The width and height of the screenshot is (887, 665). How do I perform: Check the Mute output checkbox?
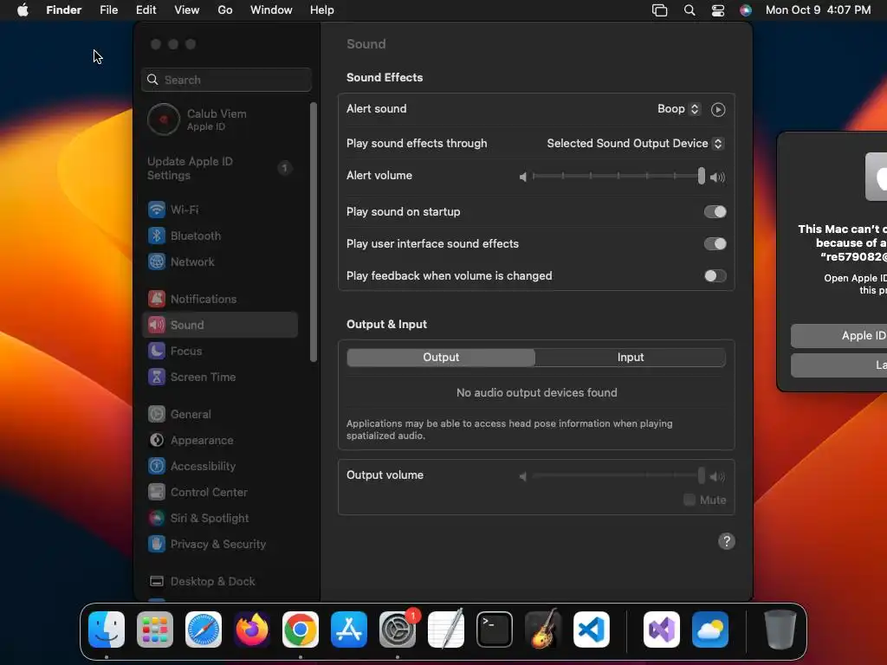[689, 500]
